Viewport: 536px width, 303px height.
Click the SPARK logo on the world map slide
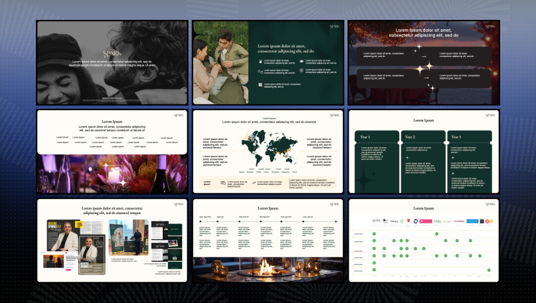tap(334, 115)
